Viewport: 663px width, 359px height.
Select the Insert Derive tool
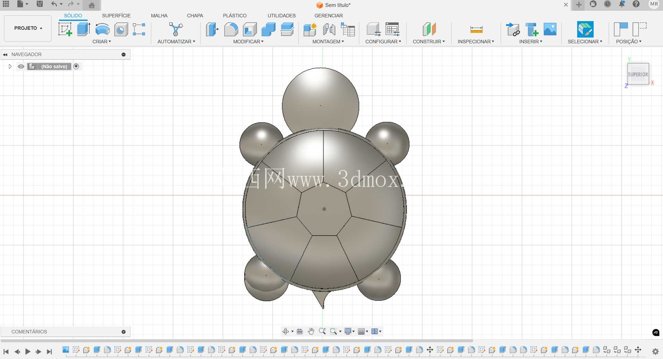point(513,29)
